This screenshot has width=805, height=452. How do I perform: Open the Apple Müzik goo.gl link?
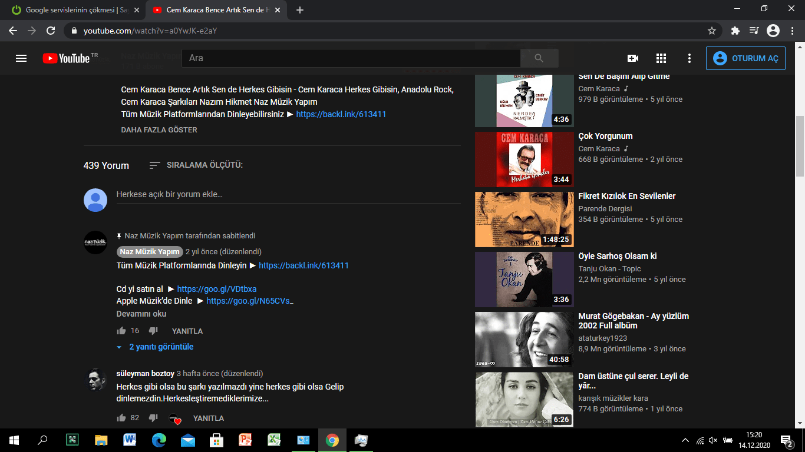250,301
